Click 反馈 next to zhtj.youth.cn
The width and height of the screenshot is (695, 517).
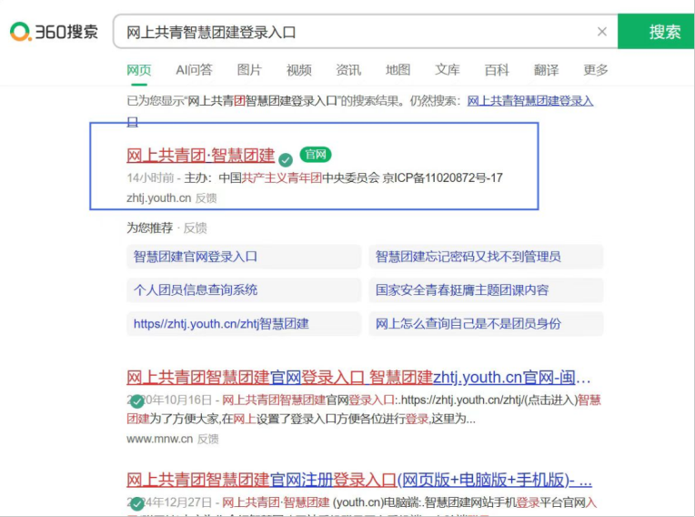tap(206, 198)
